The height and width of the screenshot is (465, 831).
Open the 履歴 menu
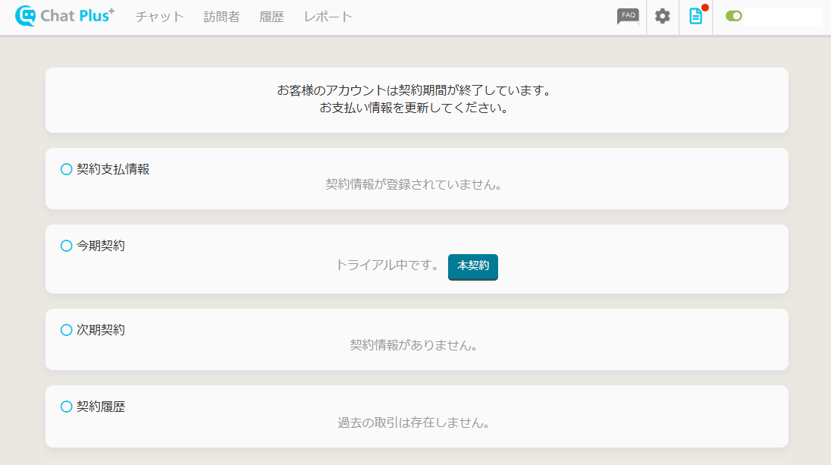(x=271, y=17)
